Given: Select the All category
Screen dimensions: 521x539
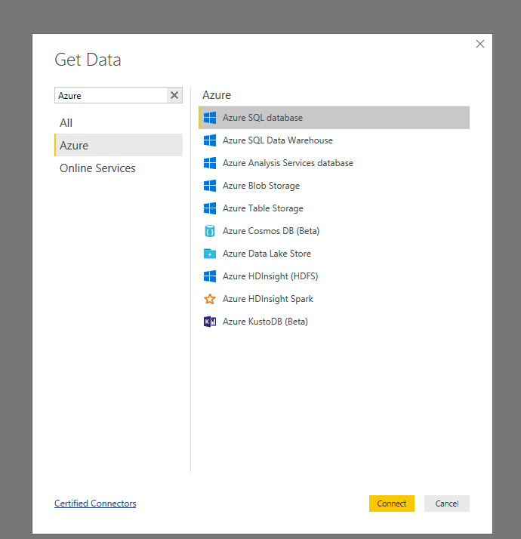Looking at the screenshot, I should point(119,123).
